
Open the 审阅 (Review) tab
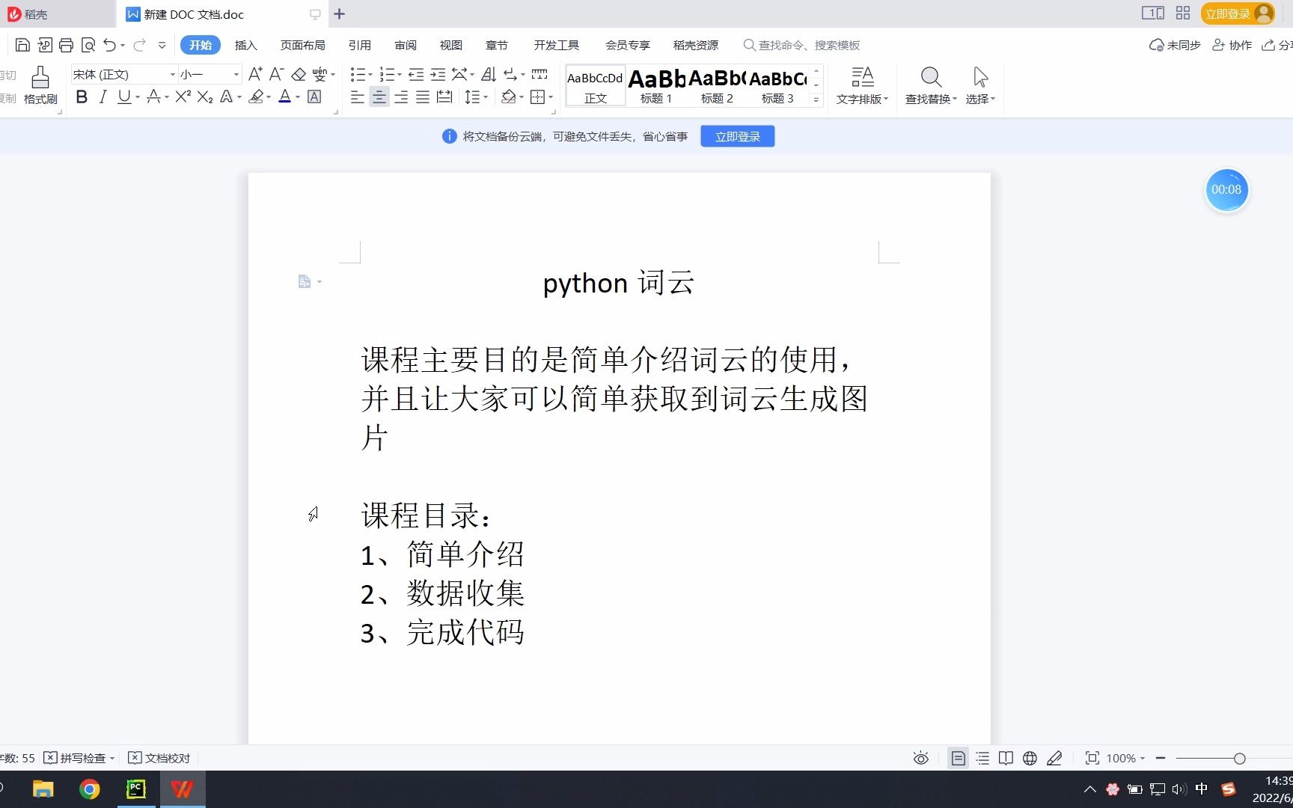406,45
